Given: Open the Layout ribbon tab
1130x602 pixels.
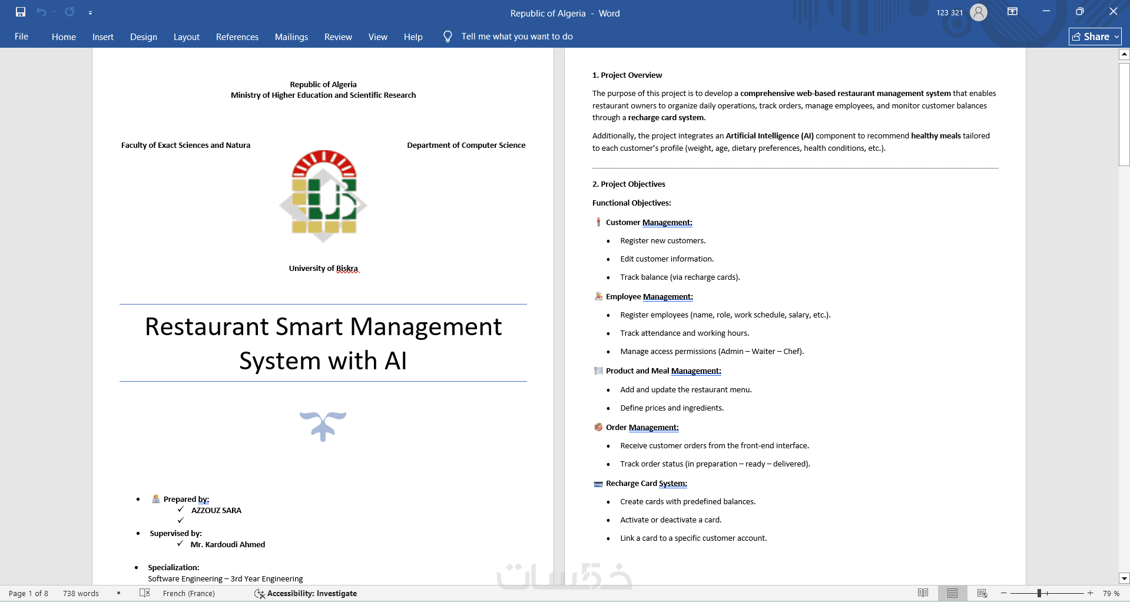Looking at the screenshot, I should 187,37.
